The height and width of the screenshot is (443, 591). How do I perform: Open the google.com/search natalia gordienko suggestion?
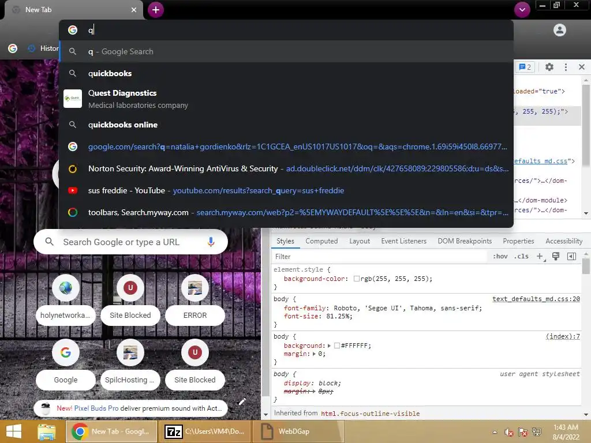(286, 147)
